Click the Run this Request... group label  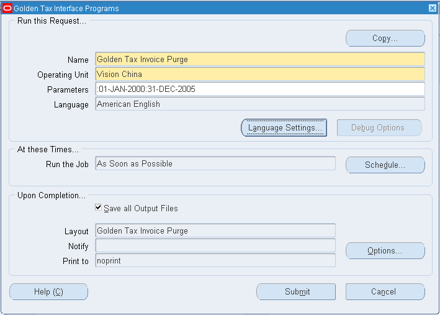coord(52,21)
